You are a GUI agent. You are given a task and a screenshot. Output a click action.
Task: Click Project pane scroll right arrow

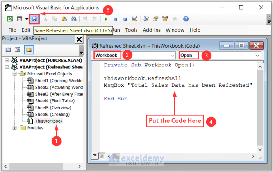79,166
